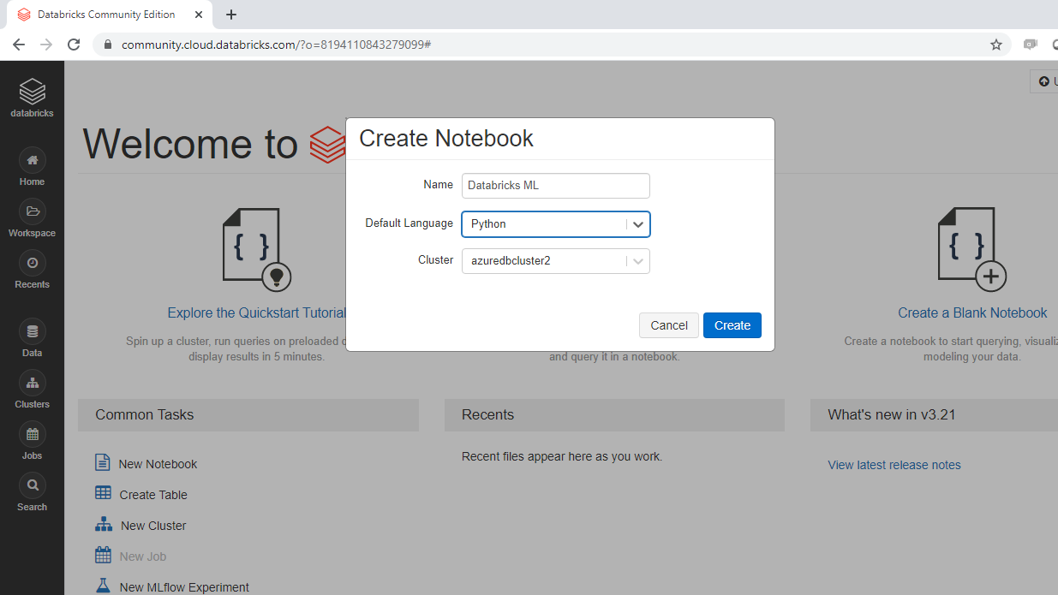Open the Explore the Quickstart Tutorial link
The image size is (1058, 595).
pos(257,312)
